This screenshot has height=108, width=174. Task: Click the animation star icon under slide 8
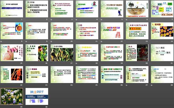pos(1,41)
